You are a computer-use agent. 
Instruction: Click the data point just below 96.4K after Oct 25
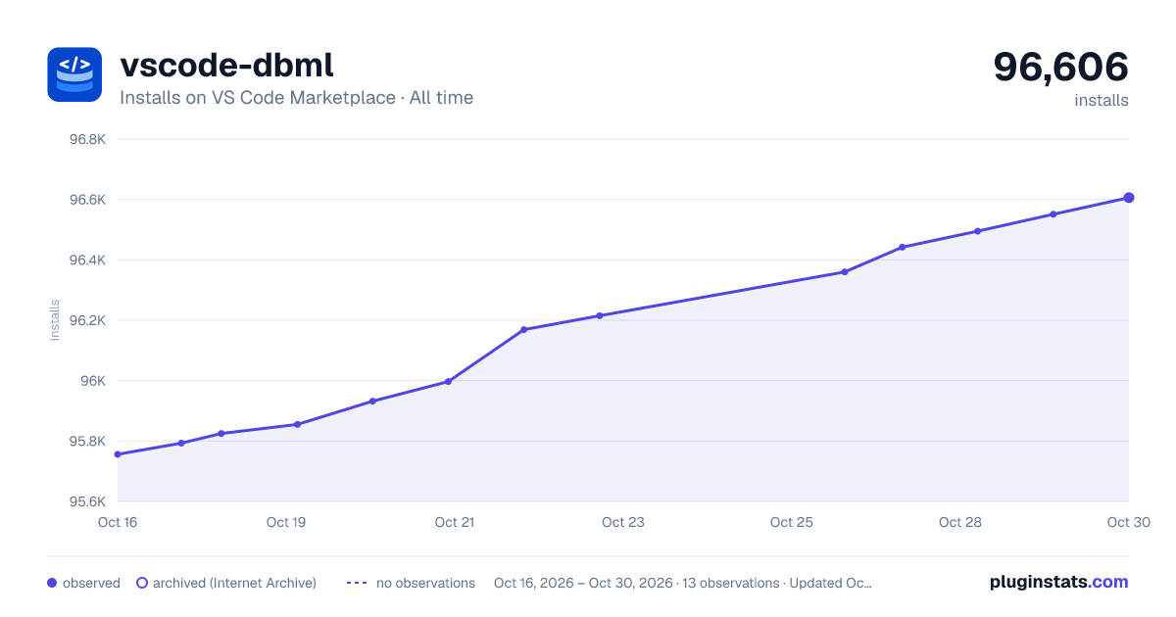[x=844, y=271]
